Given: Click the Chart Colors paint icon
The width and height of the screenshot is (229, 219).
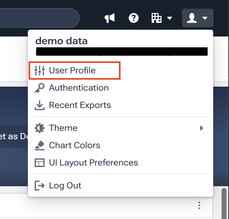Looking at the screenshot, I should coord(40,145).
